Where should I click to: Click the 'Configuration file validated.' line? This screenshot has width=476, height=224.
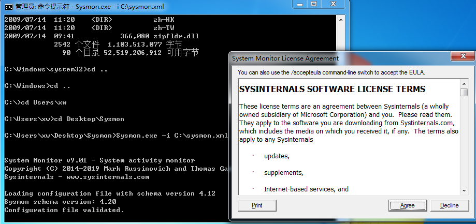(64, 210)
